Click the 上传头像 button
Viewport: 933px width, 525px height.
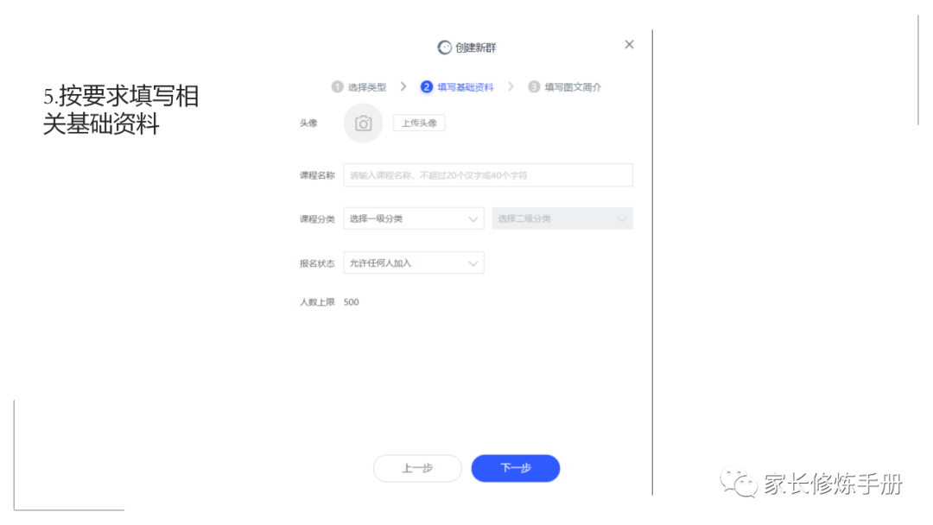tap(419, 123)
